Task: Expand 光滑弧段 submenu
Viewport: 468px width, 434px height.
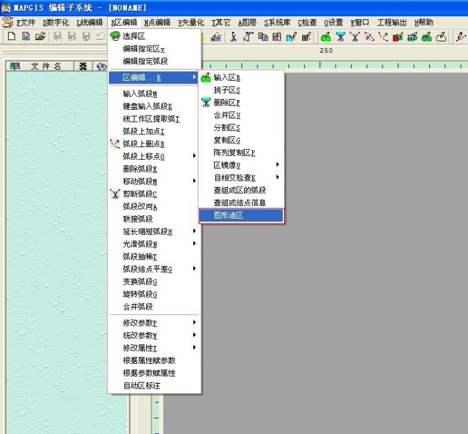Action: pos(140,244)
